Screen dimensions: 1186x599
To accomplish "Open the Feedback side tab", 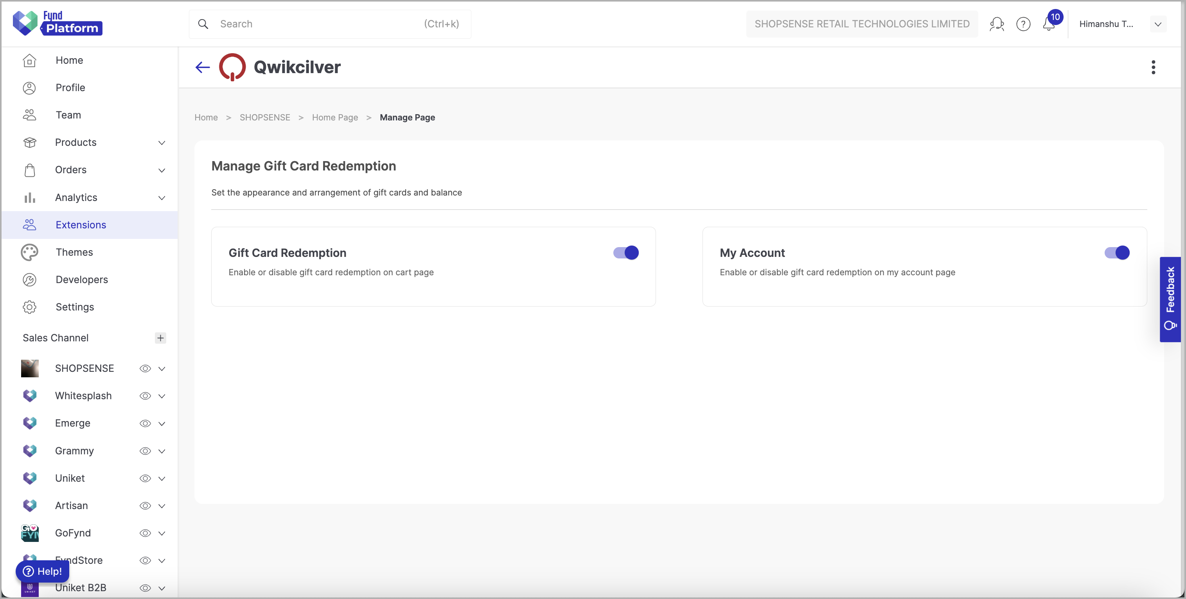I will click(x=1170, y=299).
